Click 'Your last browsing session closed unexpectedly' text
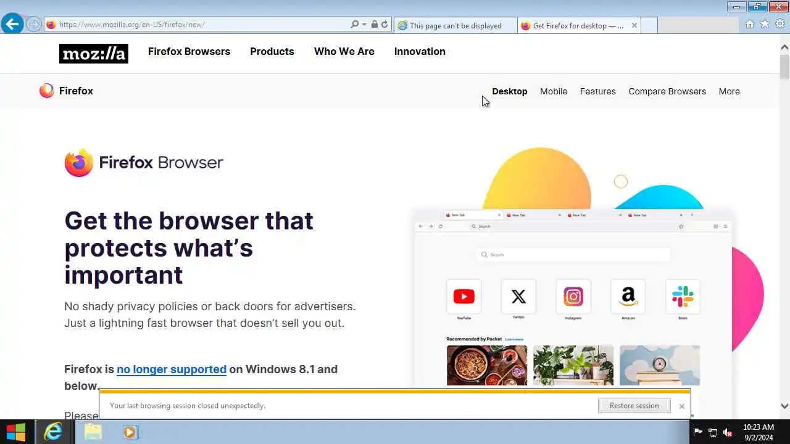 tap(188, 406)
